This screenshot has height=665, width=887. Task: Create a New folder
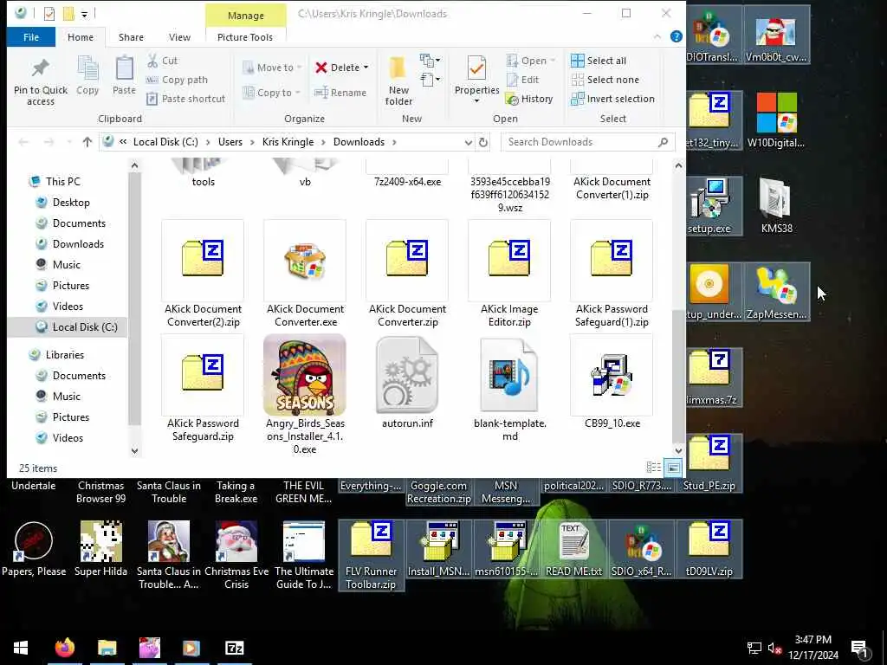pos(398,81)
